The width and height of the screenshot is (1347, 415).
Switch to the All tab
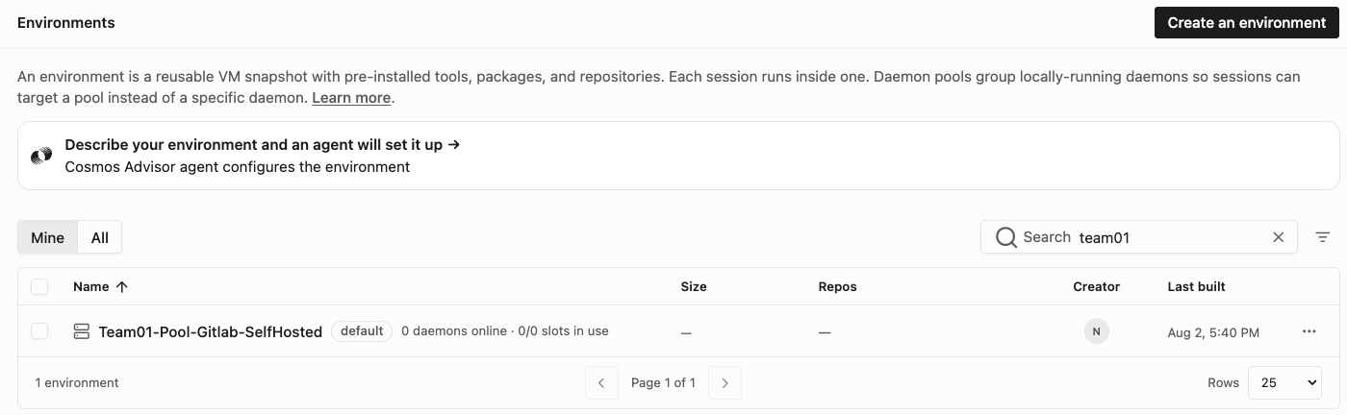100,237
